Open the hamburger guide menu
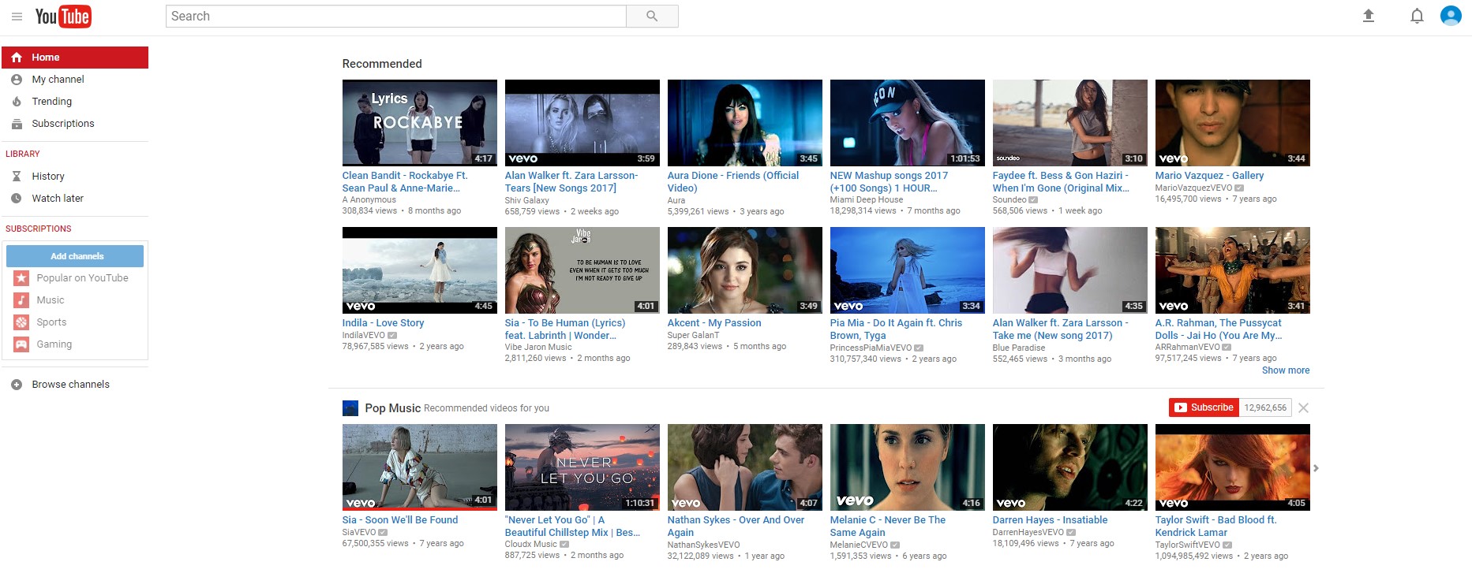The height and width of the screenshot is (573, 1472). click(x=17, y=17)
